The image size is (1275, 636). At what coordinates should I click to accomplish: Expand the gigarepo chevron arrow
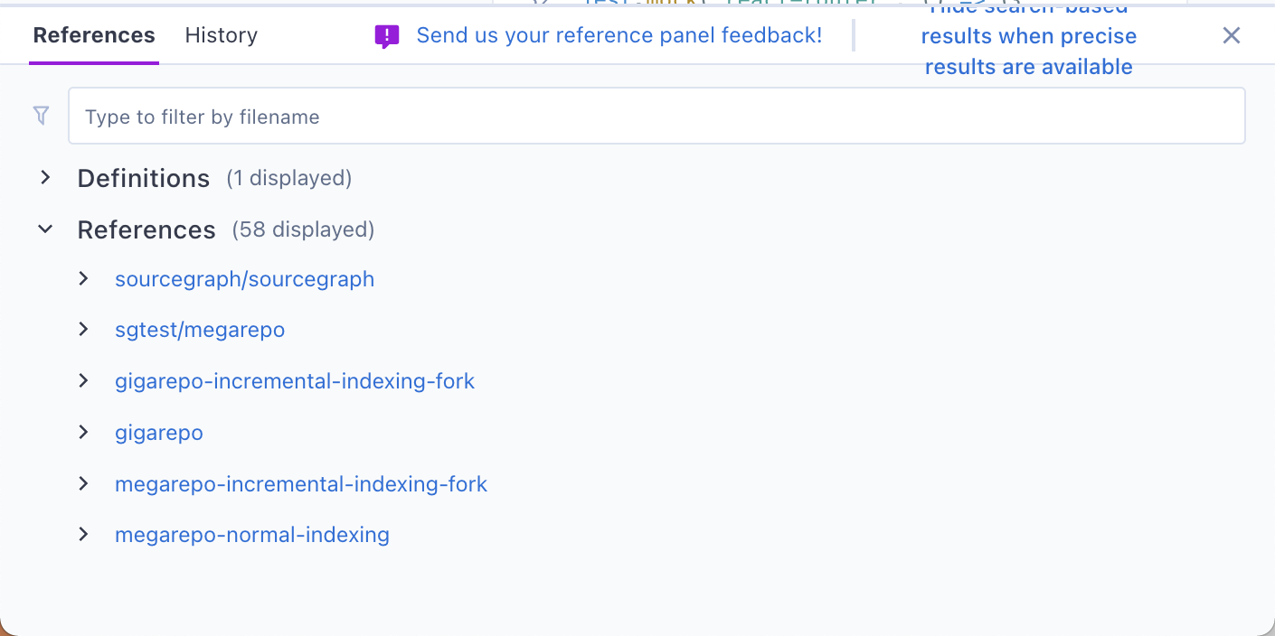click(83, 433)
